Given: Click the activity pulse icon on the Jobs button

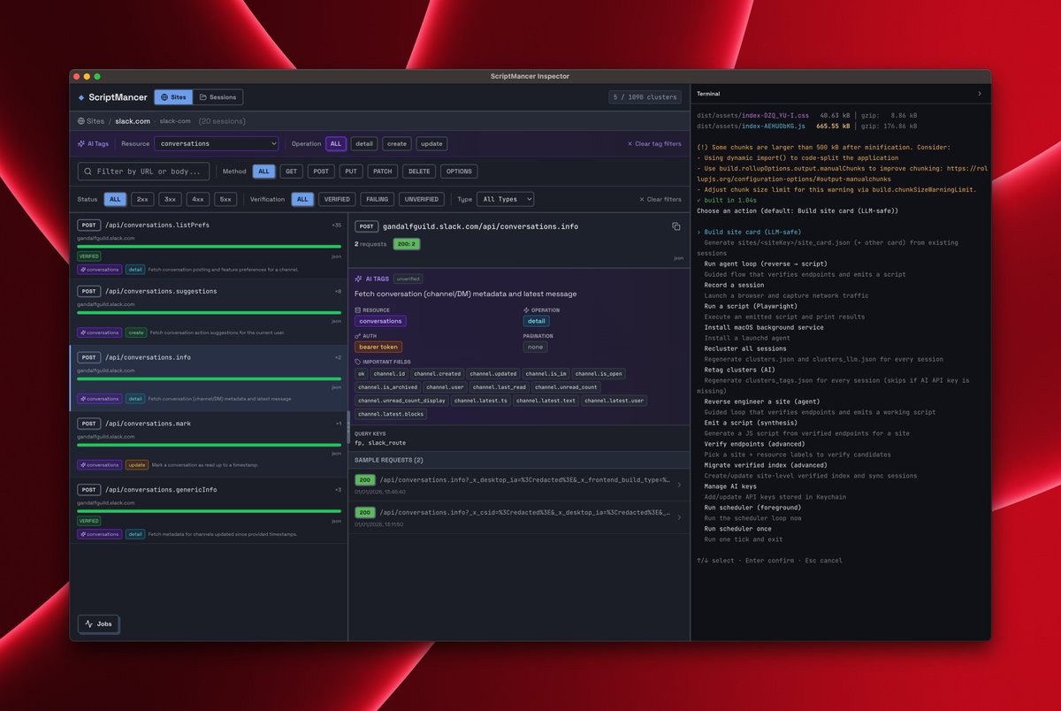Looking at the screenshot, I should pos(88,623).
